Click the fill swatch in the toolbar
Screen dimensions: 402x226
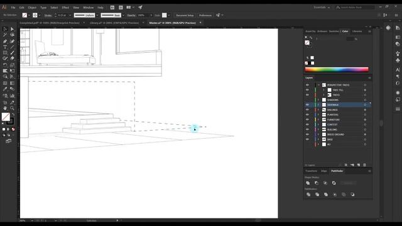pos(6,117)
